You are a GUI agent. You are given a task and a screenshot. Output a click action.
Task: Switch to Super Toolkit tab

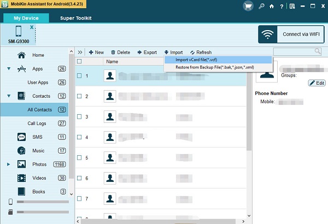point(76,18)
